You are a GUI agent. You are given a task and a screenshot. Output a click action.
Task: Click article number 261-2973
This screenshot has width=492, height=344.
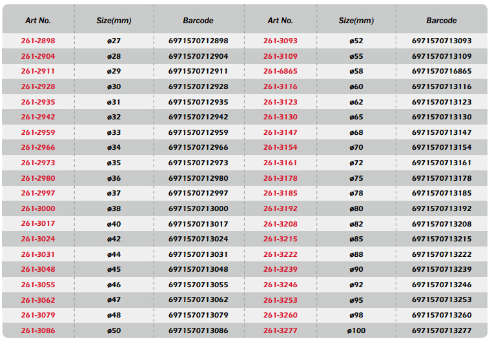click(x=38, y=163)
